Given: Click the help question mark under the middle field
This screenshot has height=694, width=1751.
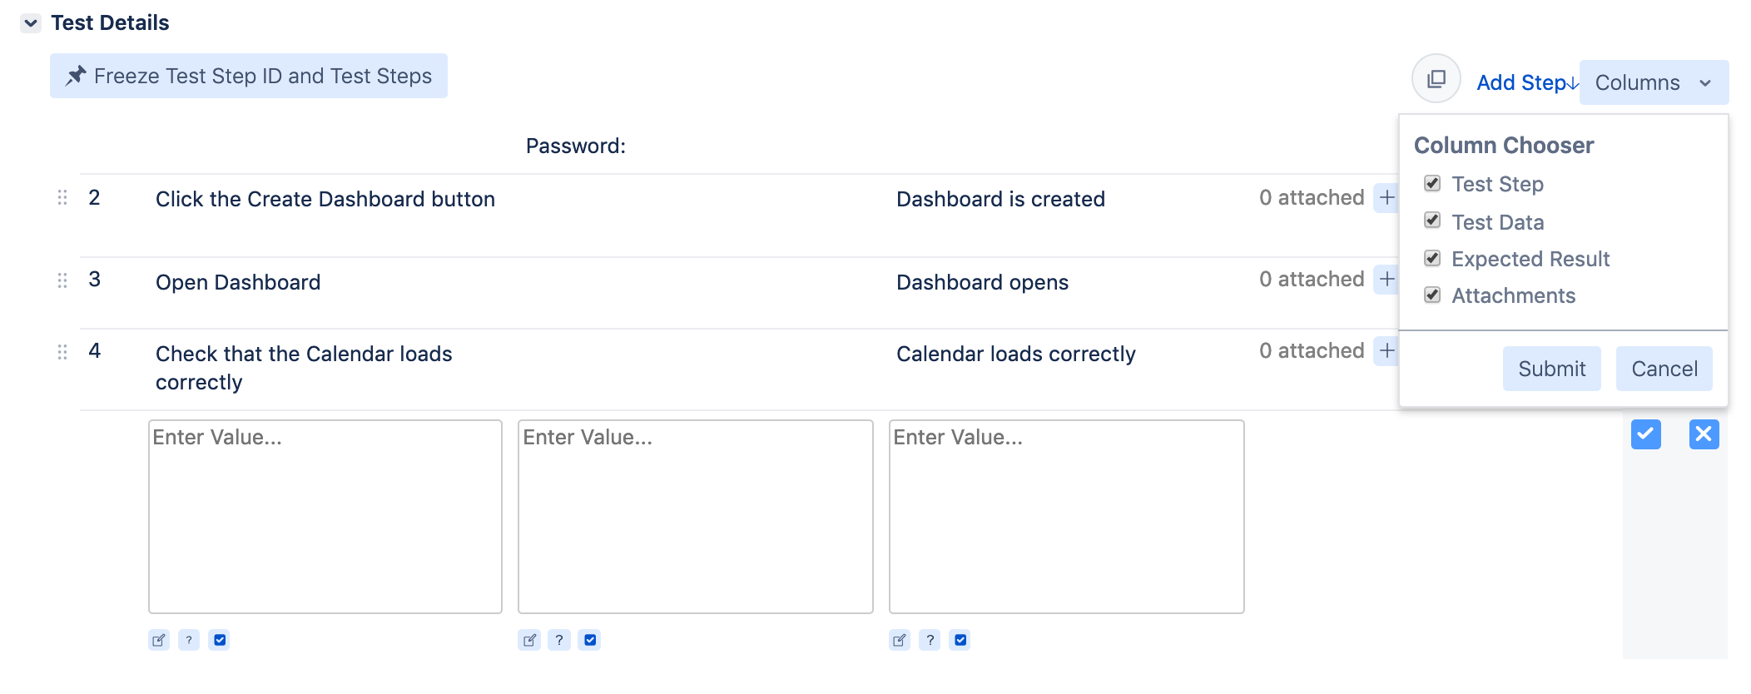Looking at the screenshot, I should 559,640.
